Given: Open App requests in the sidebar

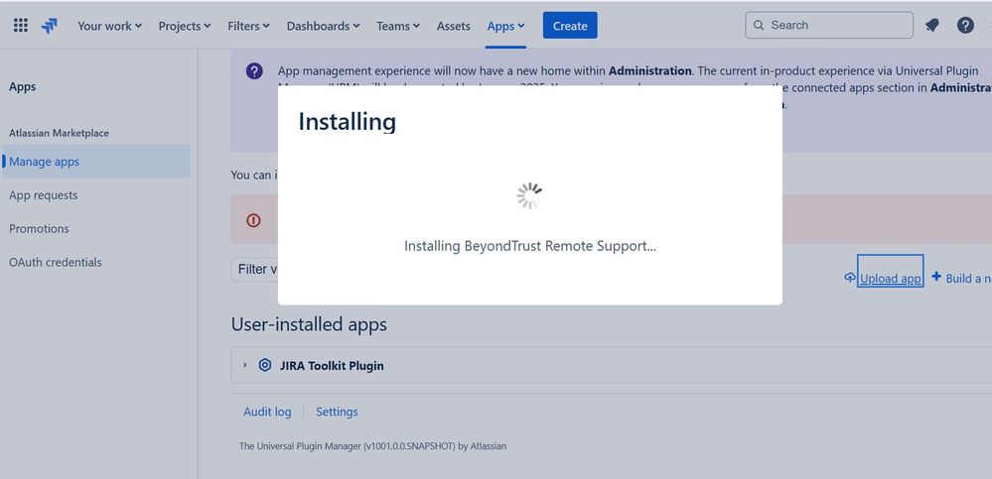Looking at the screenshot, I should [43, 195].
